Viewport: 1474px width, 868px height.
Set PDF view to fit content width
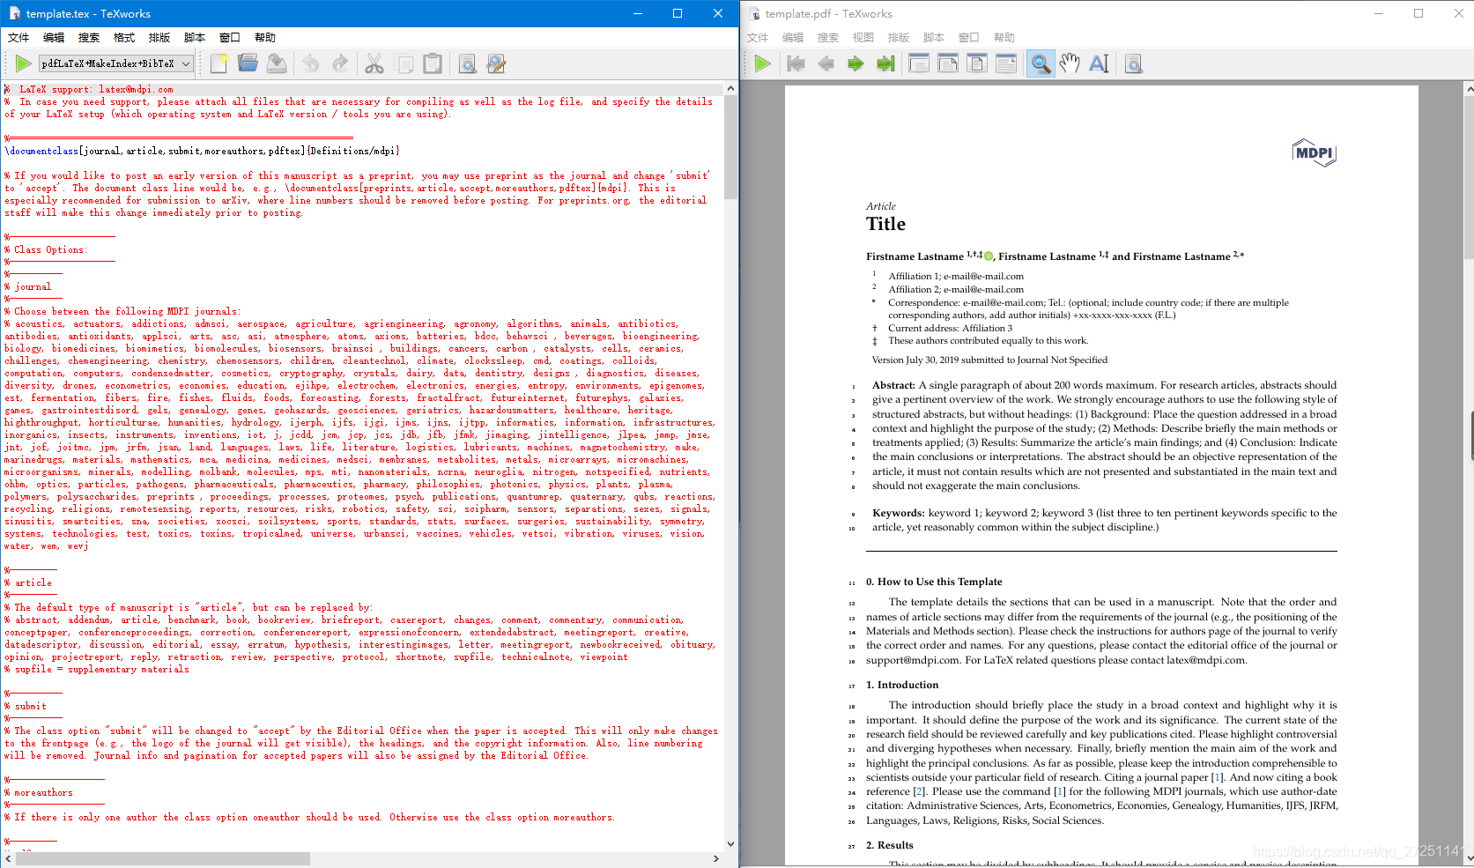pyautogui.click(x=1006, y=63)
